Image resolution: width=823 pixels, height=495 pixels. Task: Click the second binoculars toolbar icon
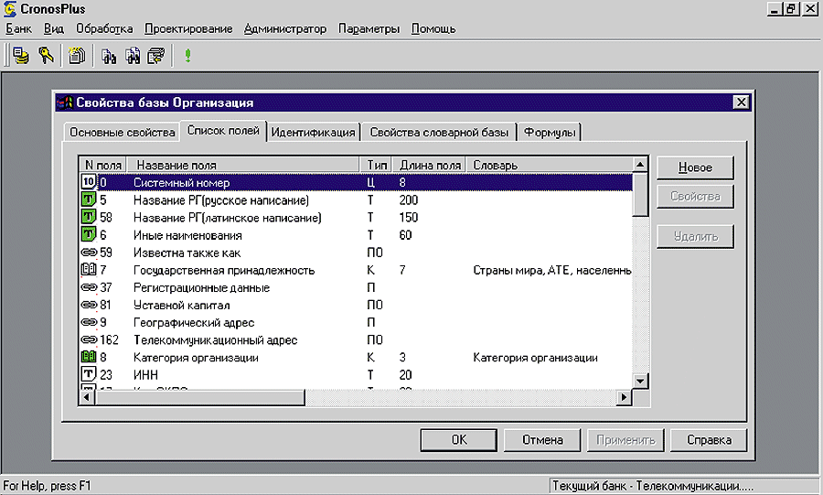[x=133, y=56]
